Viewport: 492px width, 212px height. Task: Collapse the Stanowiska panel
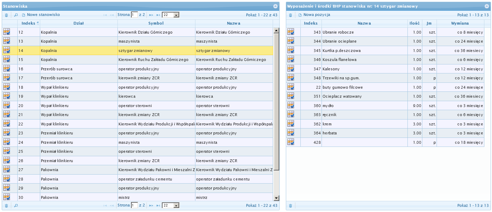coord(275,6)
